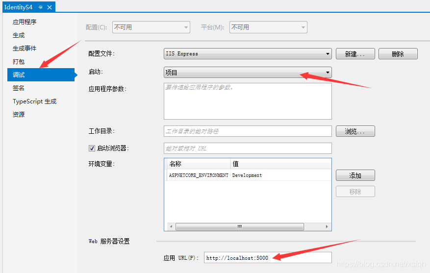The image size is (430, 273).
Task: Open the 生成 settings page
Action: 19,35
